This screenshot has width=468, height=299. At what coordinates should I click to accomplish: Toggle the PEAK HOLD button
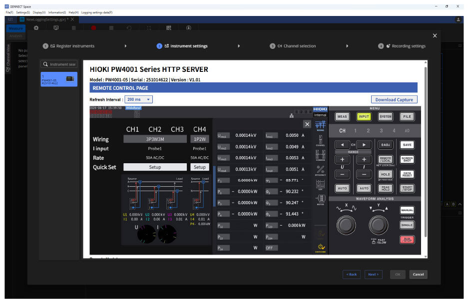(386, 188)
